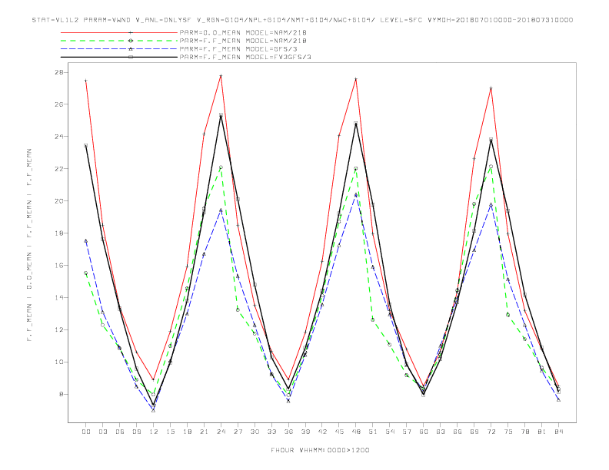Click the lowest y-axis tick label 8
This screenshot has width=609, height=470.
pos(62,394)
